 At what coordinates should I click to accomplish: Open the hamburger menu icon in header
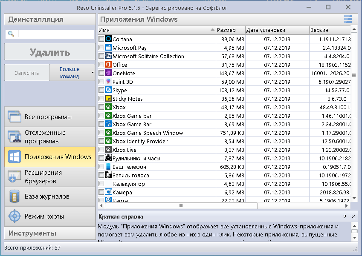pyautogui.click(x=348, y=19)
